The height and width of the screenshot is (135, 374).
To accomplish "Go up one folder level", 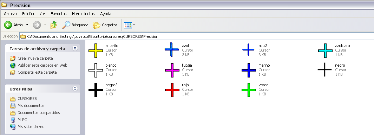I will tap(54, 25).
